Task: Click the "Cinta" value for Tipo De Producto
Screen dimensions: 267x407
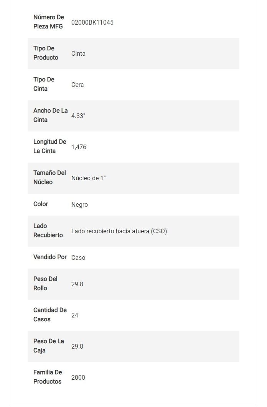Action: [78, 53]
